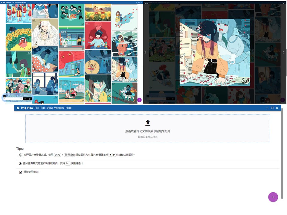Open a folder using the purple plus button
The width and height of the screenshot is (287, 215).
pos(273,197)
